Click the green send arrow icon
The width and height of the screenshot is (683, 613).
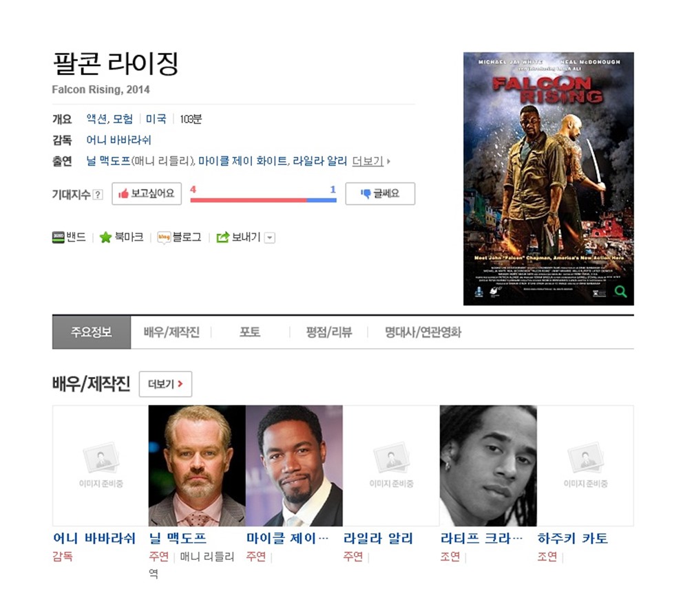222,237
